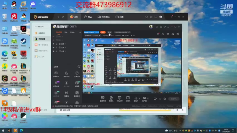This screenshot has width=237, height=133.
Task: Click the record video camera icon
Action: (x=155, y=99)
